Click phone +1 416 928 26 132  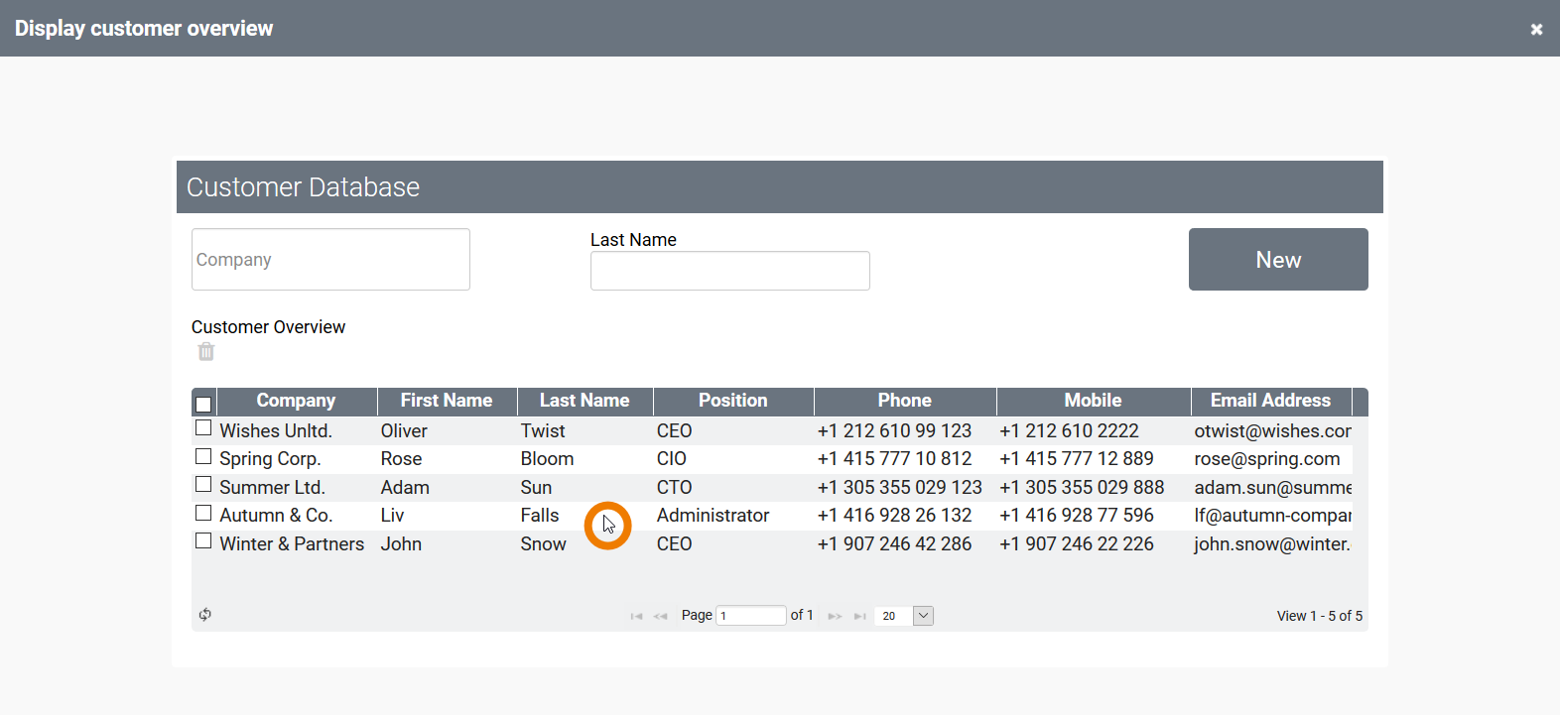pos(894,516)
